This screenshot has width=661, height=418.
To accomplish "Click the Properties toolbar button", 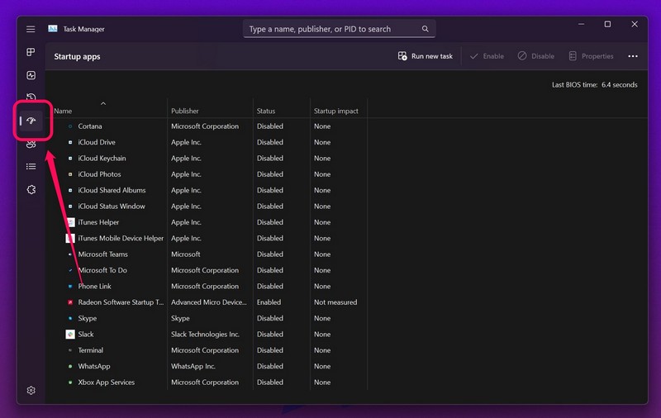I will (590, 56).
